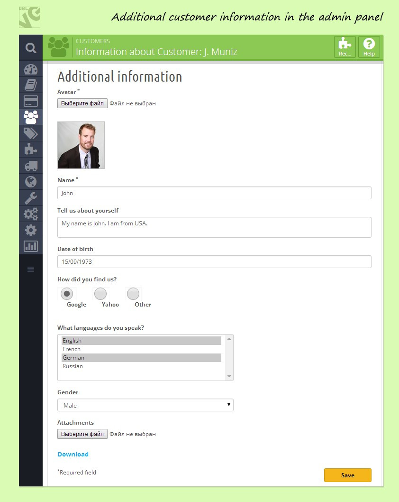Screen dimensions: 399x502
Task: Select Russian in the languages list
Action: (141, 366)
